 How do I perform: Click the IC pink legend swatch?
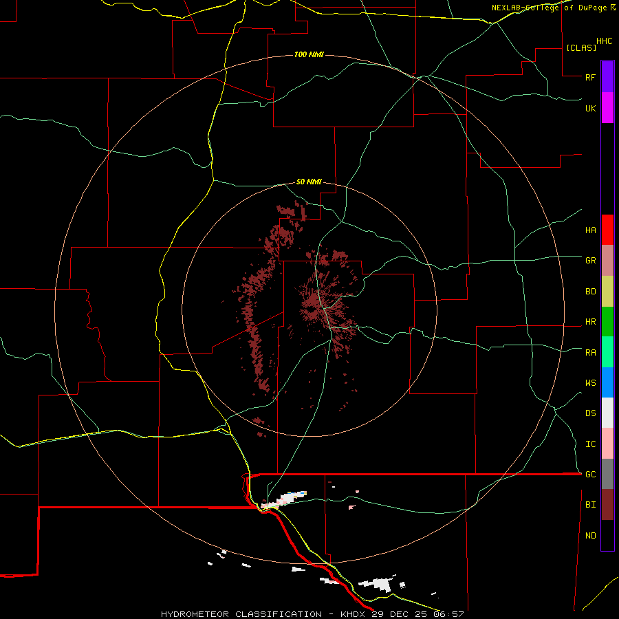coord(607,444)
